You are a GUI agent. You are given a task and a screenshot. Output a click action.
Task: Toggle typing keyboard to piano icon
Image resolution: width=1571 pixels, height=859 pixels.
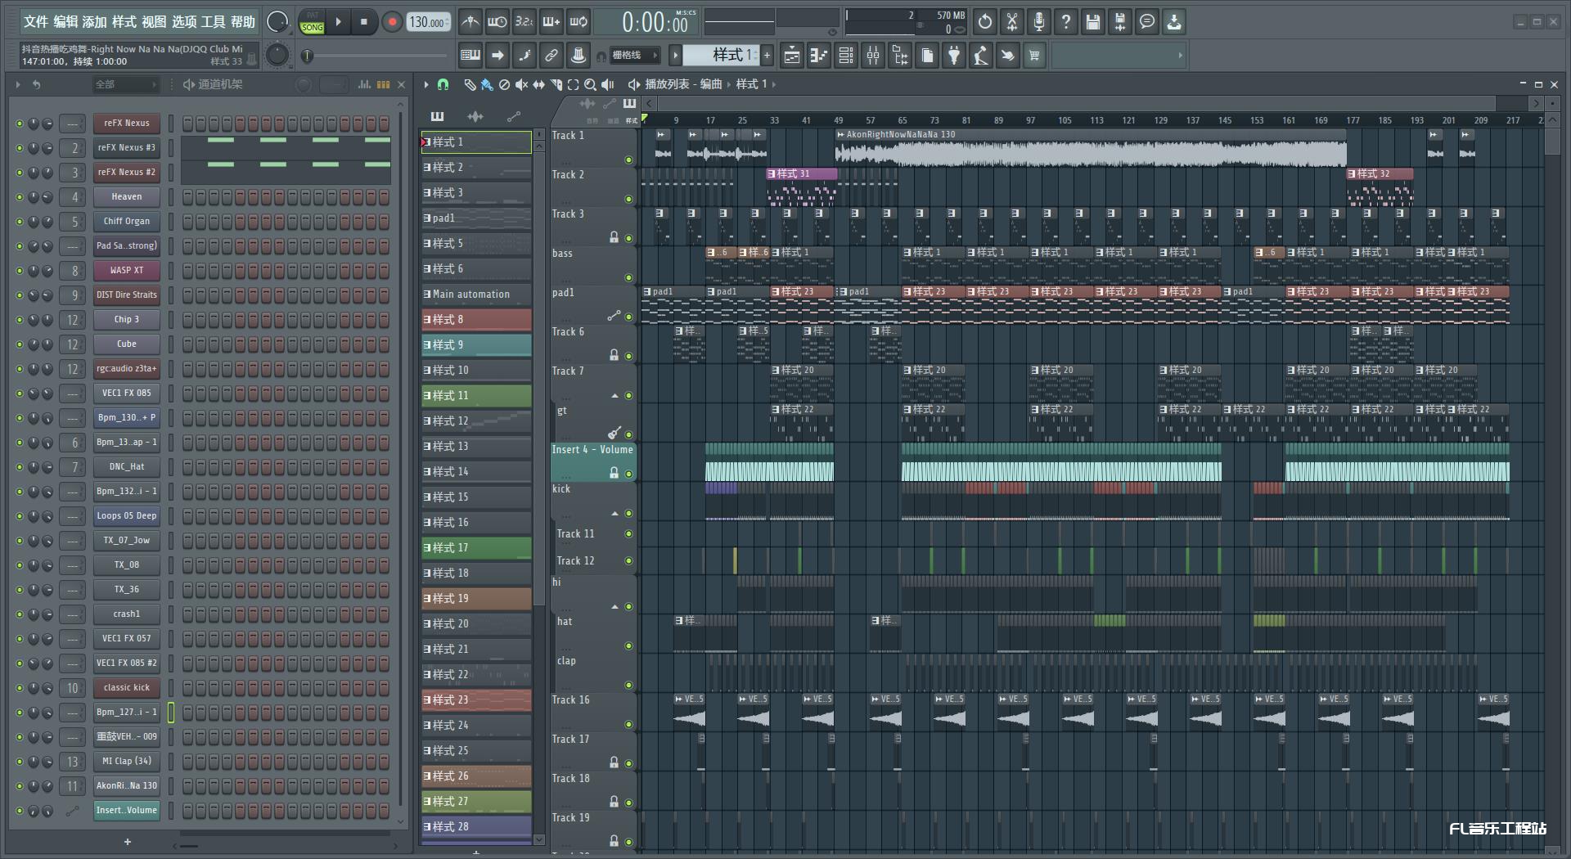tap(470, 56)
